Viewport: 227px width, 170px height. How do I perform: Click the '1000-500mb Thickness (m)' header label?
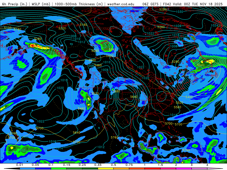79,4
